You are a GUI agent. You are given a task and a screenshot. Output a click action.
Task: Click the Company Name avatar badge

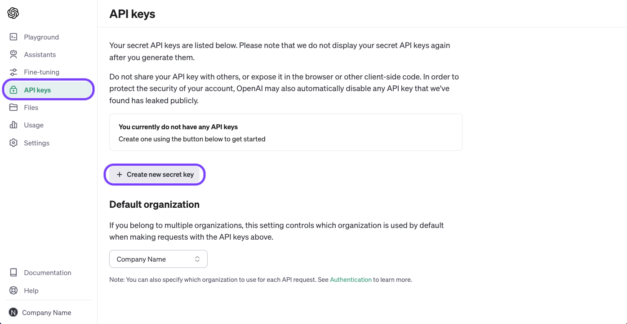coord(13,312)
